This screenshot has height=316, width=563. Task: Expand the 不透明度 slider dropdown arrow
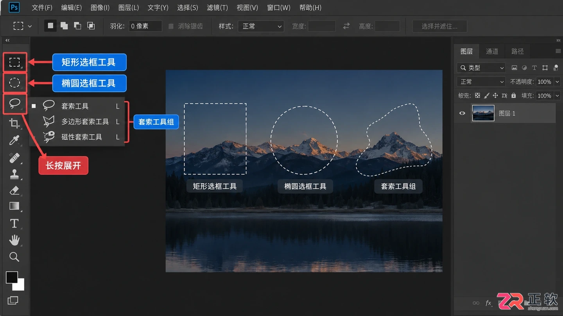click(557, 82)
